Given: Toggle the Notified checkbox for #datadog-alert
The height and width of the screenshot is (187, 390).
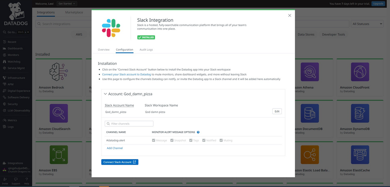Looking at the screenshot, I should pyautogui.click(x=204, y=140).
